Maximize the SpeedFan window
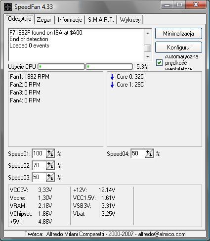 [179, 5]
